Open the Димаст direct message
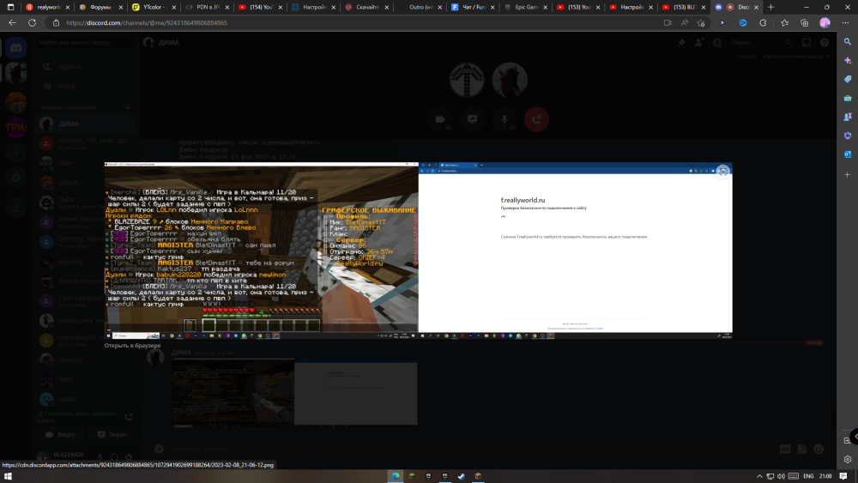This screenshot has width=858, height=483. (87, 360)
